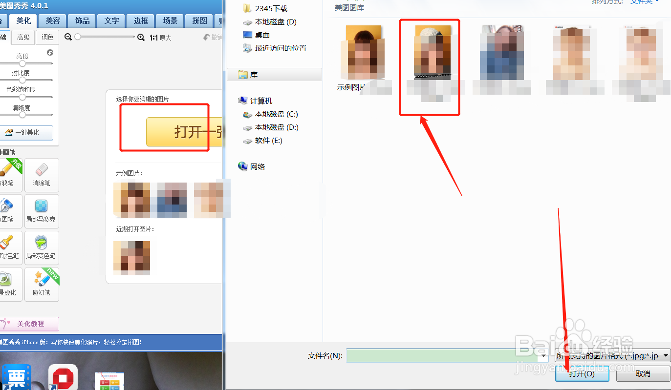Click the 1:1 原大 original size button
Viewport: 671px width, 390px height.
(160, 38)
